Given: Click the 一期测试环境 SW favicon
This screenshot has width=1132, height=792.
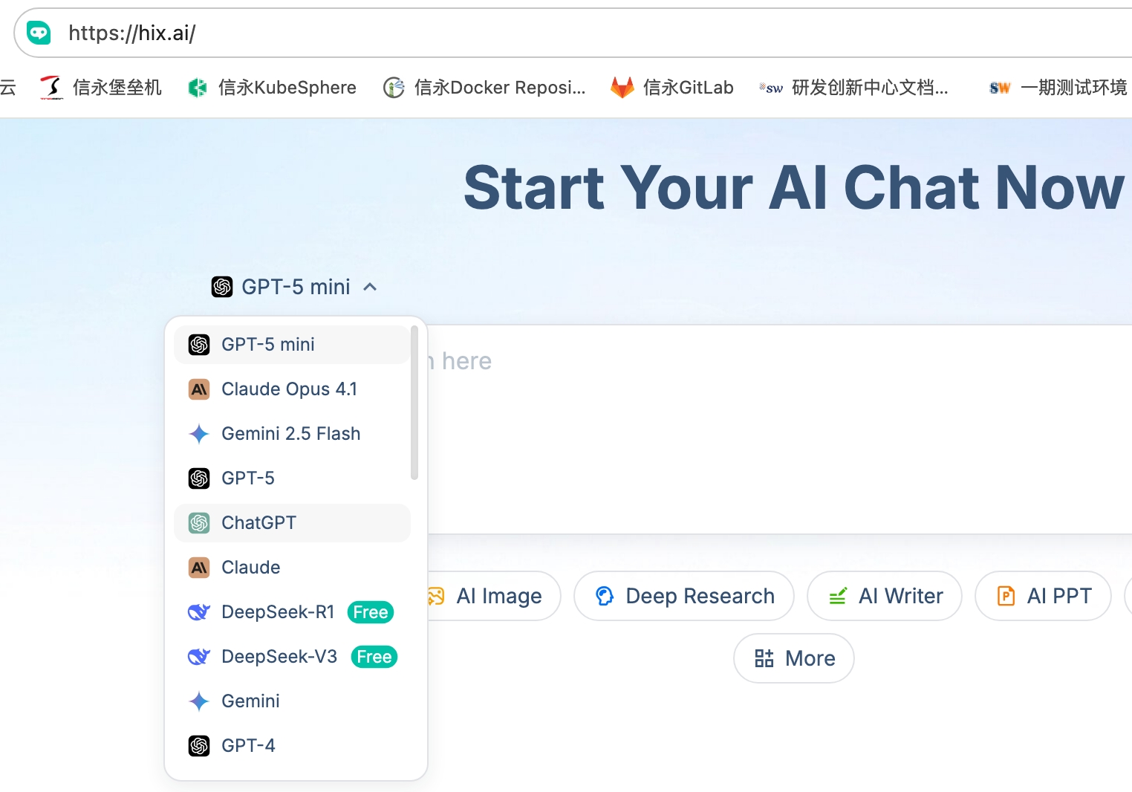Looking at the screenshot, I should click(1000, 88).
